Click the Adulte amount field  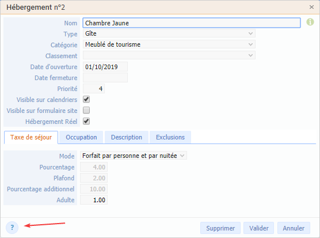[94, 200]
